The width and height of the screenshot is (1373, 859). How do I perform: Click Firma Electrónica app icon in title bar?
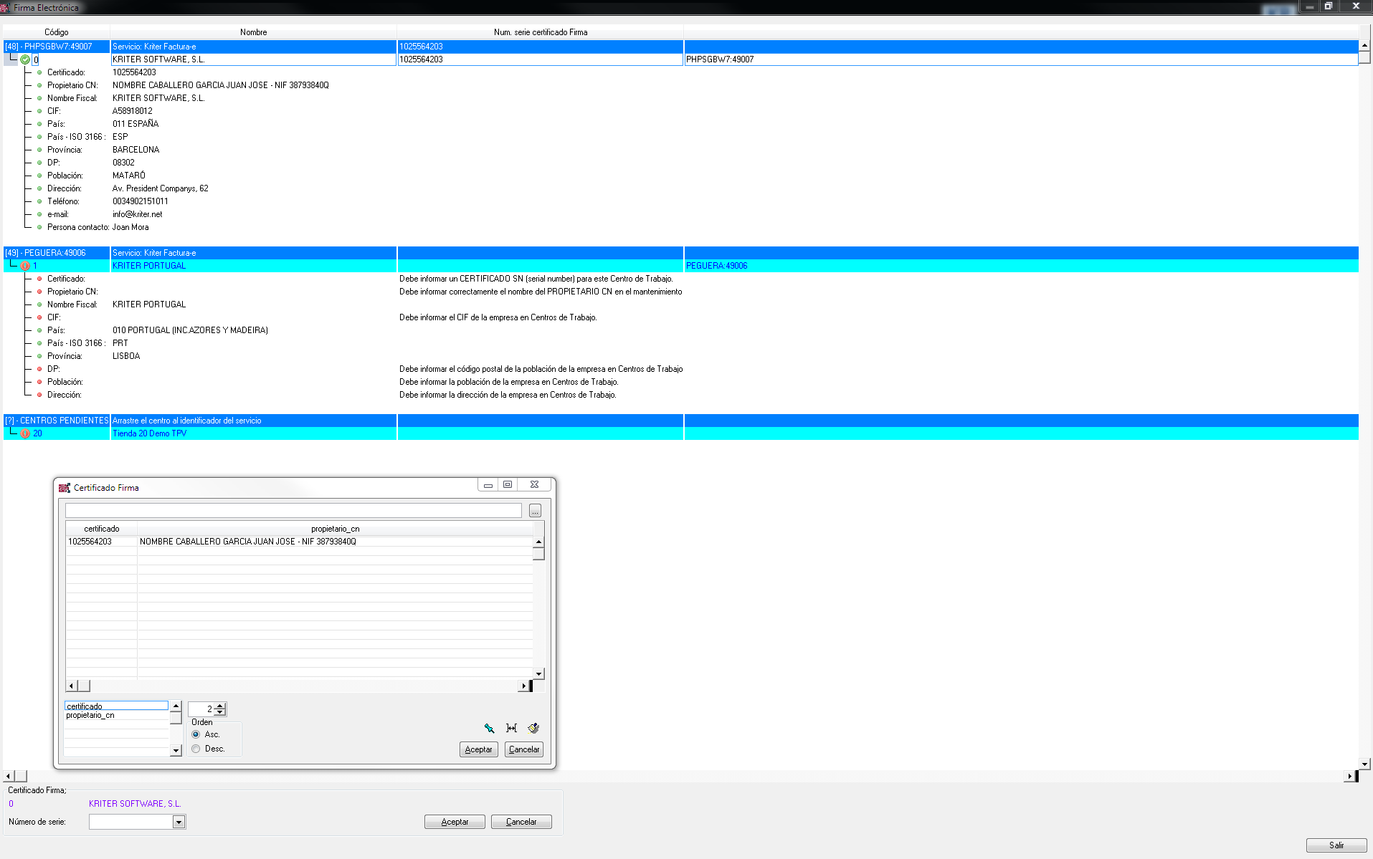[x=6, y=7]
